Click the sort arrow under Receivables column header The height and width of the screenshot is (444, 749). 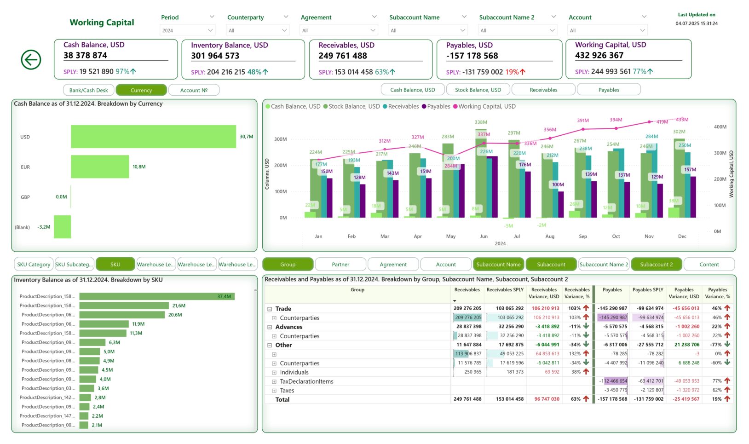[455, 301]
